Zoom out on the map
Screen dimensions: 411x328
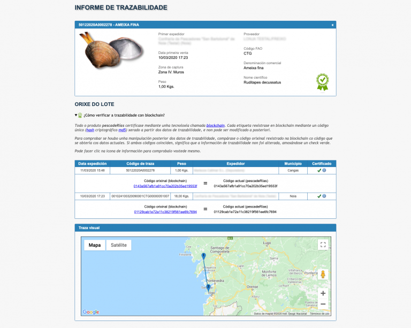pyautogui.click(x=323, y=304)
